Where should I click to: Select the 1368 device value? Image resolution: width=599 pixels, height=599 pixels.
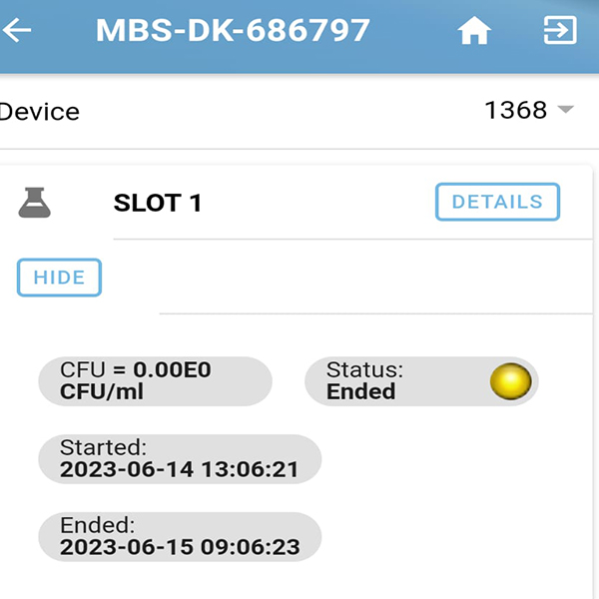515,110
